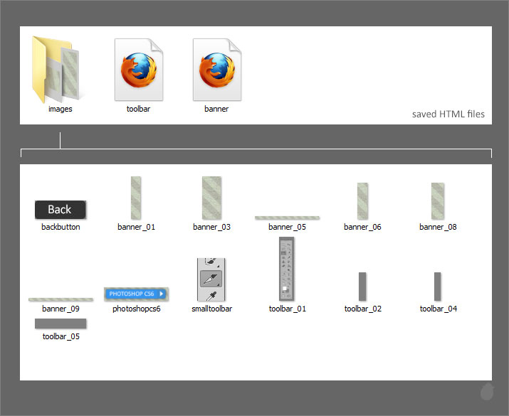Click the smalltoolbar file name label
Image resolution: width=509 pixels, height=416 pixels.
pos(211,309)
